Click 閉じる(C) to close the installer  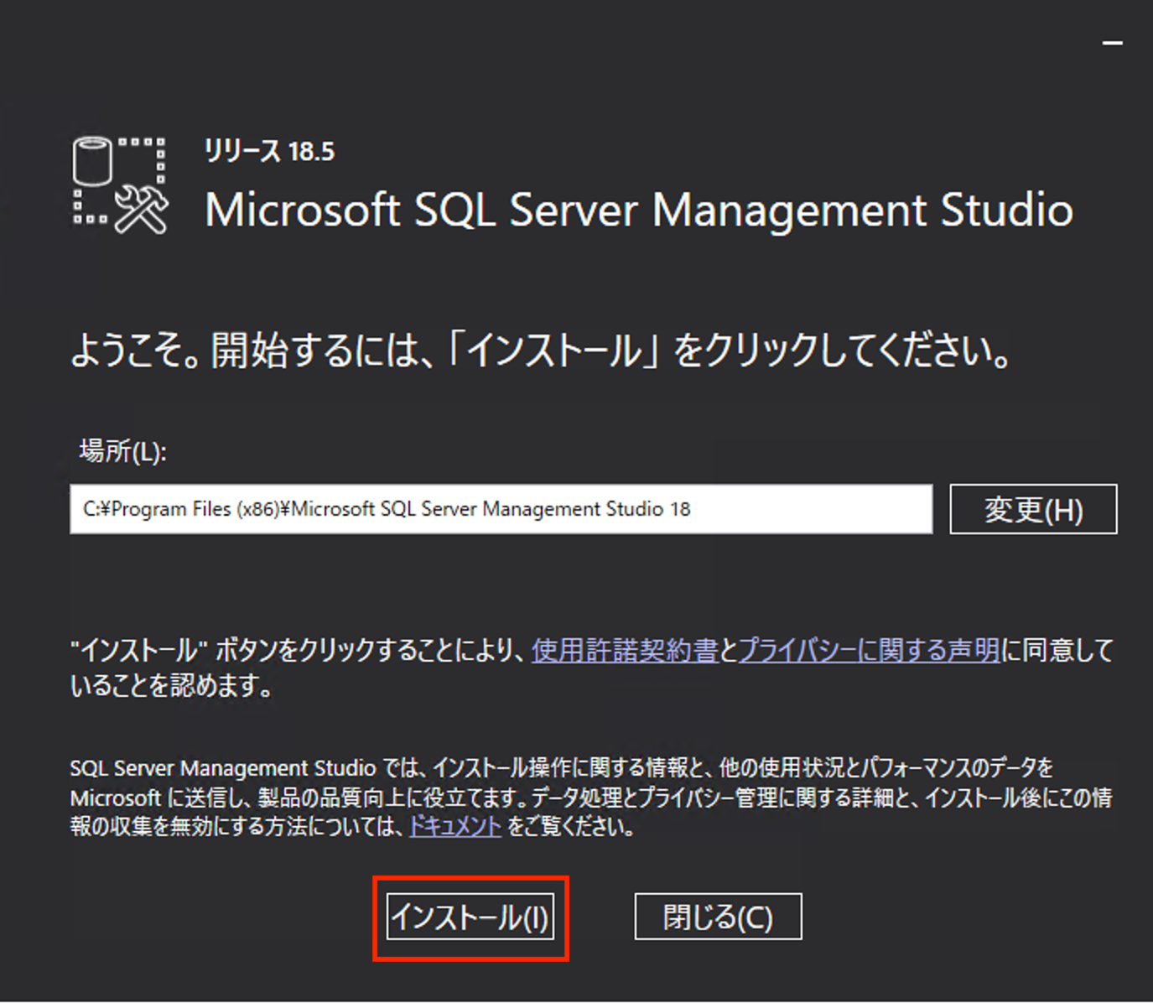(718, 917)
